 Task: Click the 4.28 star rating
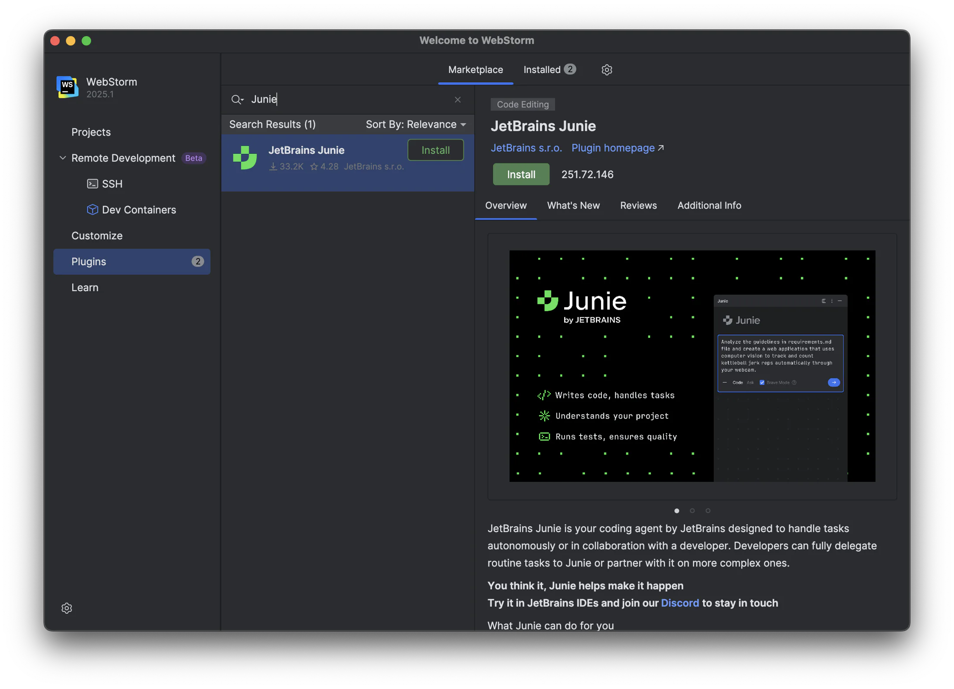(x=324, y=166)
